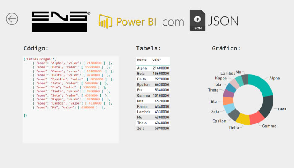Select the Iota row name cell

140,101
